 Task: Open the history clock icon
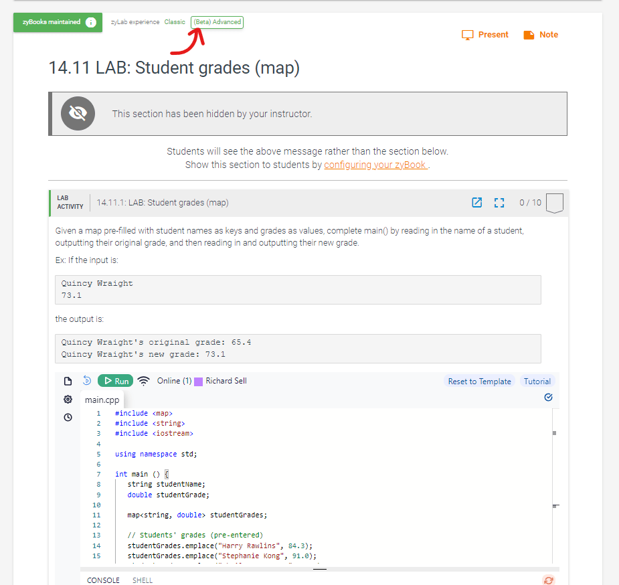pyautogui.click(x=68, y=417)
